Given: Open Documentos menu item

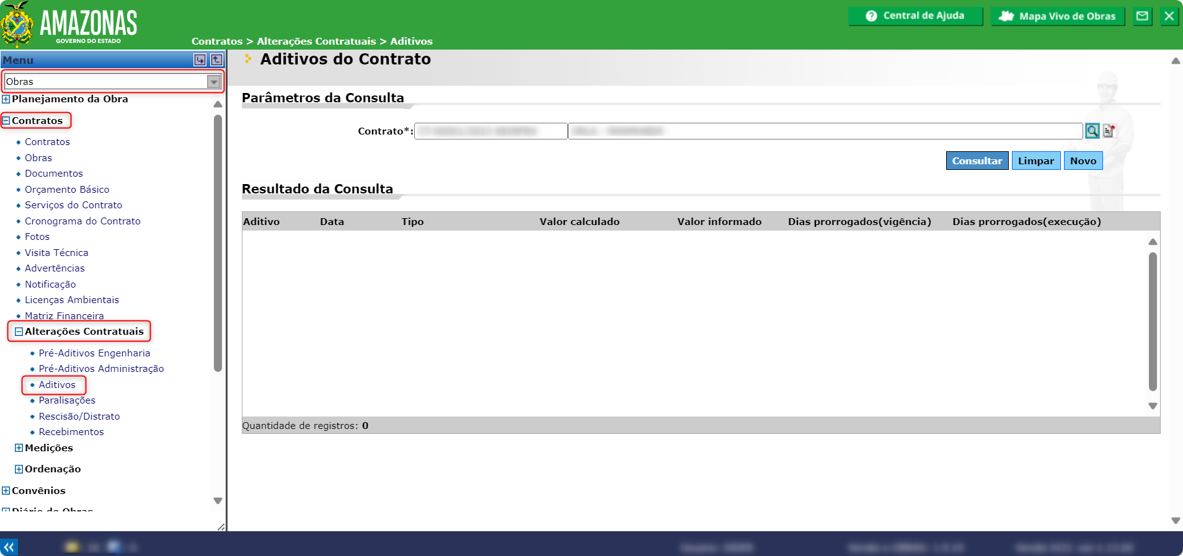Looking at the screenshot, I should click(x=54, y=174).
